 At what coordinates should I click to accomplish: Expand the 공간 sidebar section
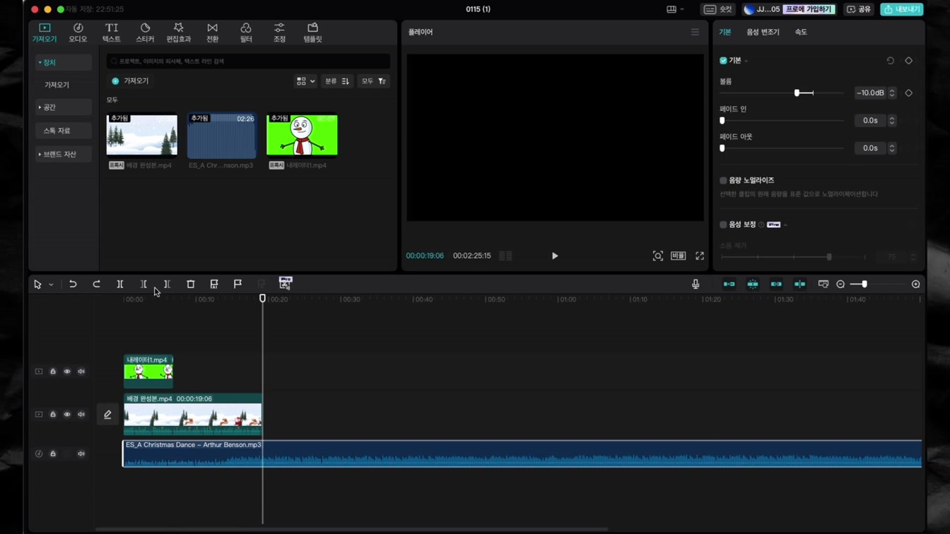pyautogui.click(x=64, y=107)
